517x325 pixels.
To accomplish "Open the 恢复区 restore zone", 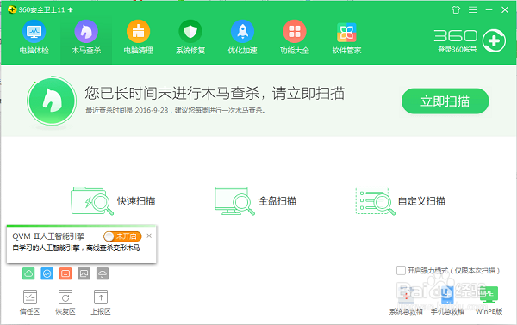I will click(x=65, y=302).
